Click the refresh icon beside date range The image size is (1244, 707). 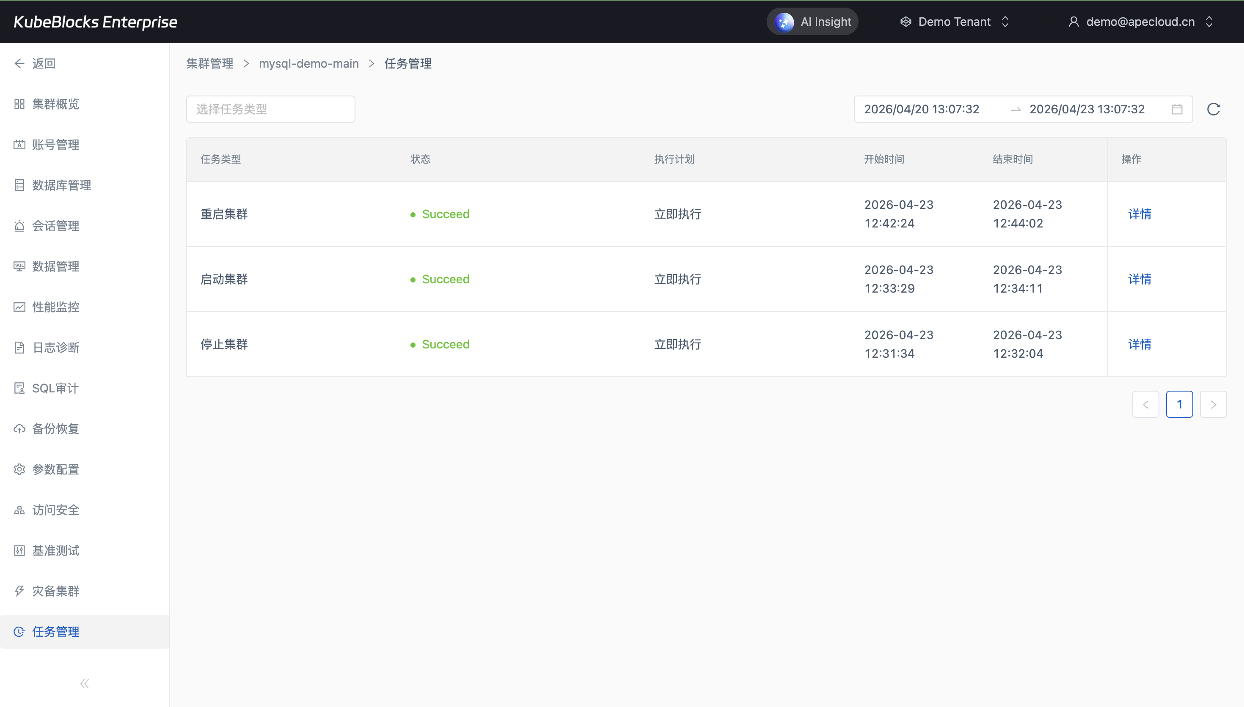click(x=1213, y=109)
